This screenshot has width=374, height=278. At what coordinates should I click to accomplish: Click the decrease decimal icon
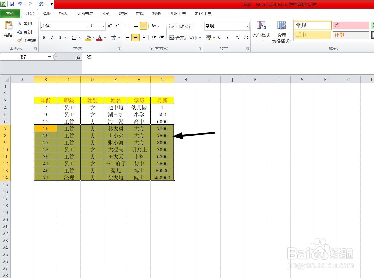(x=246, y=38)
